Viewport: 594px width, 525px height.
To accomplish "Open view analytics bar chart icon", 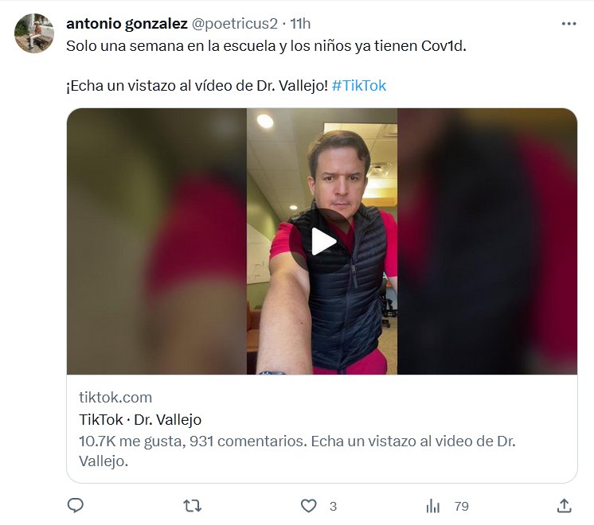I will click(x=433, y=505).
